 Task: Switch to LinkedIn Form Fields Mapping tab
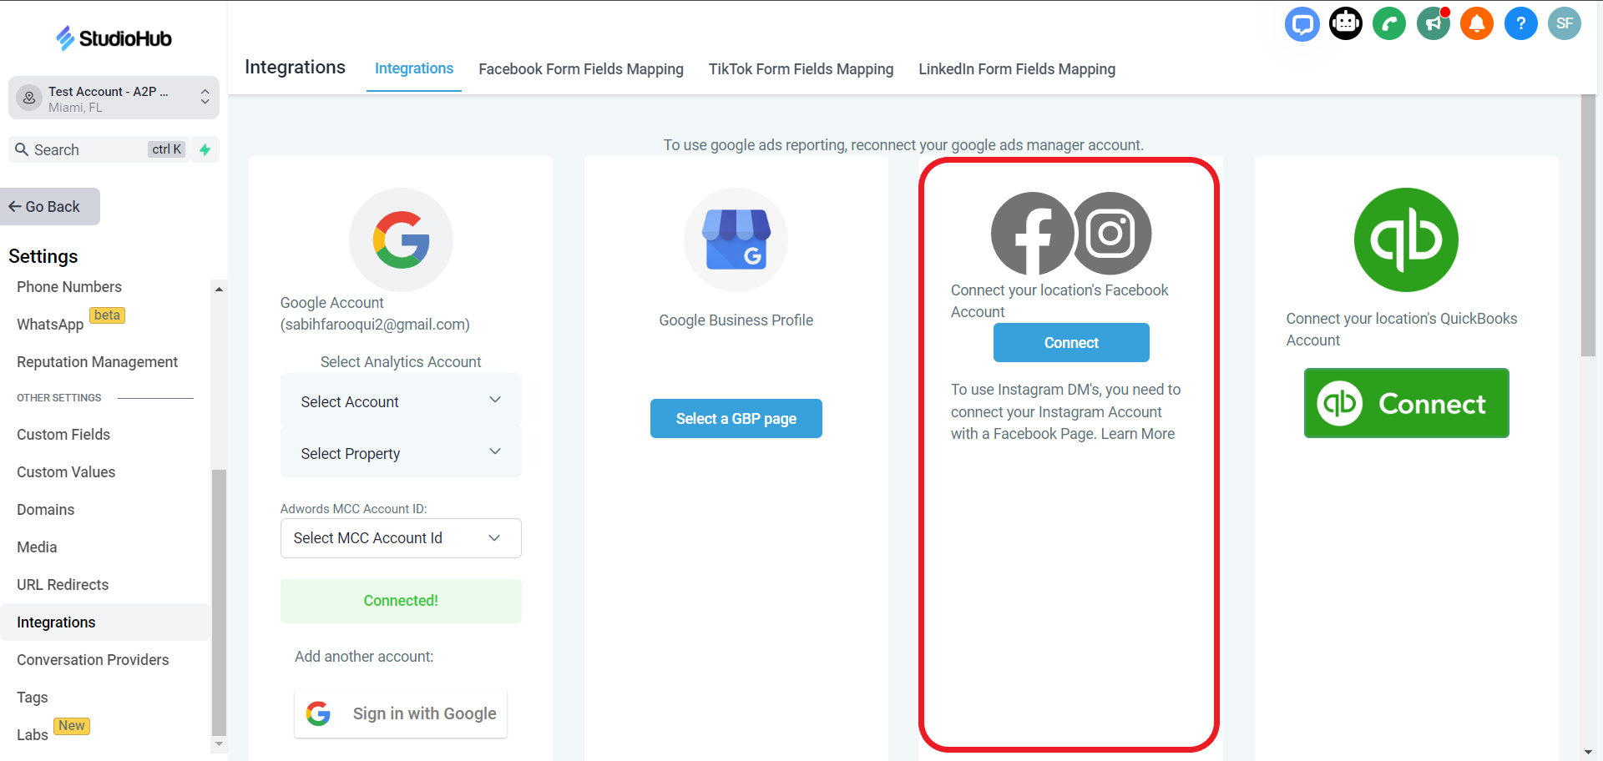(1017, 69)
